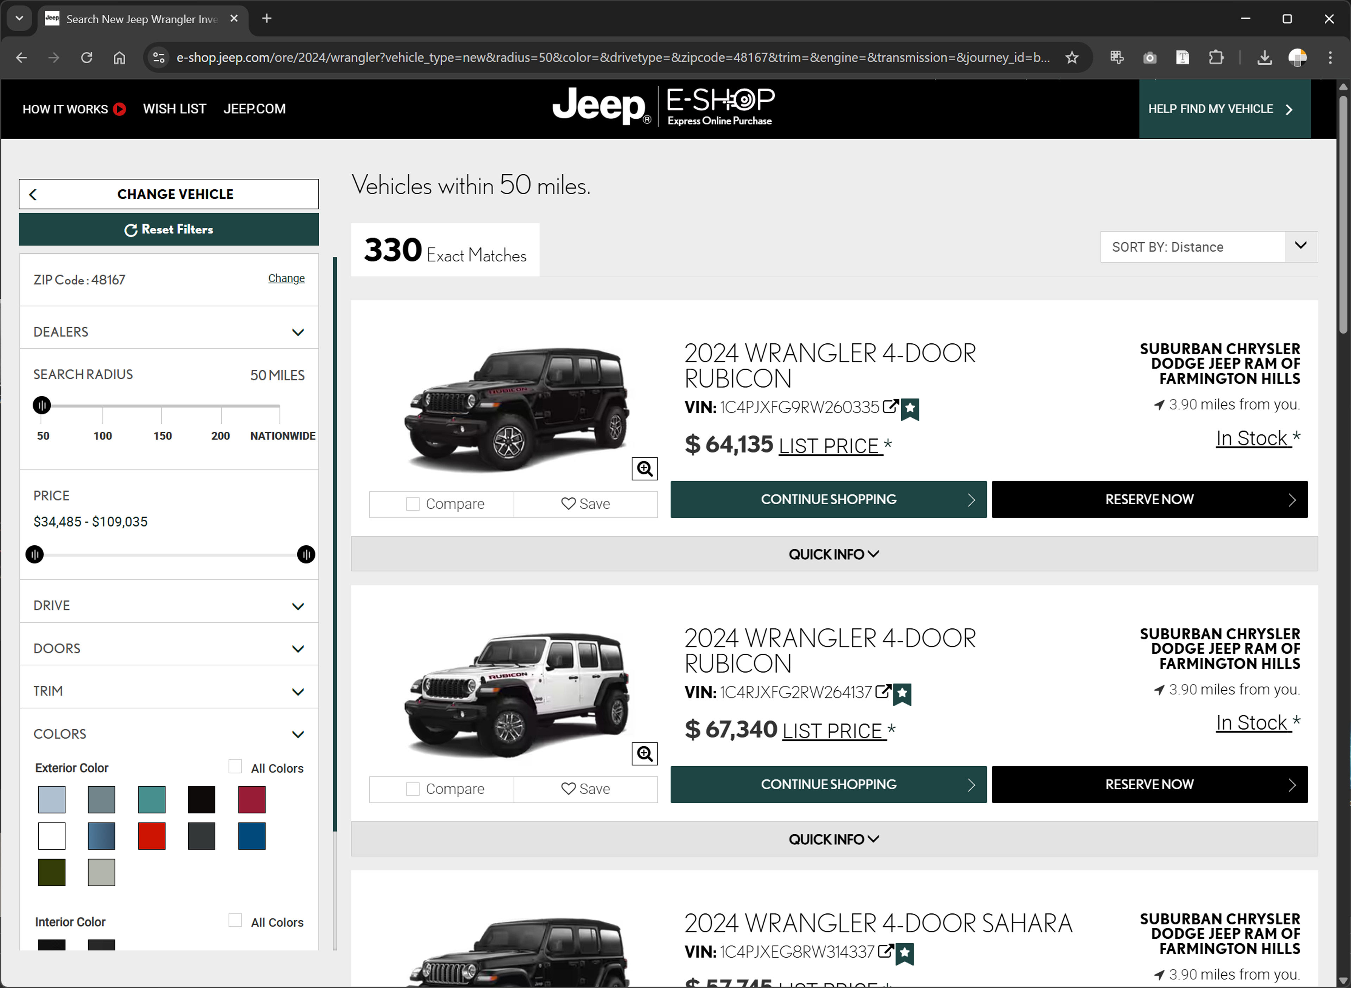Reload the page
This screenshot has width=1351, height=988.
click(x=87, y=57)
